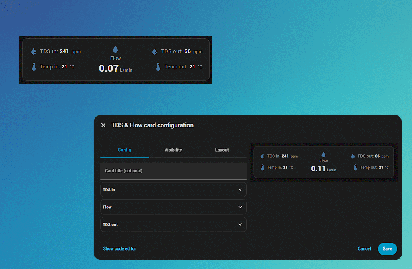Open the Layout tab
The width and height of the screenshot is (412, 269).
(222, 150)
